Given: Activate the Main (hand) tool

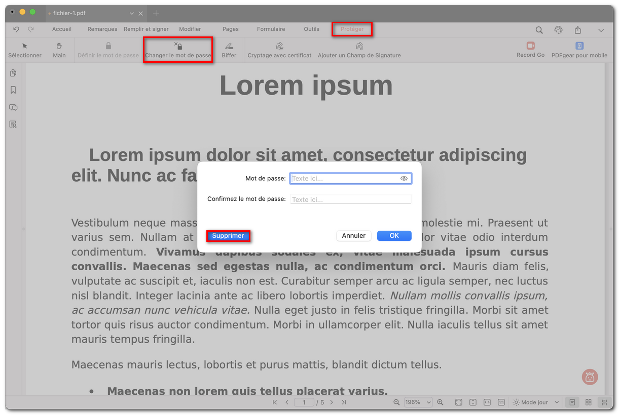Looking at the screenshot, I should [x=59, y=49].
